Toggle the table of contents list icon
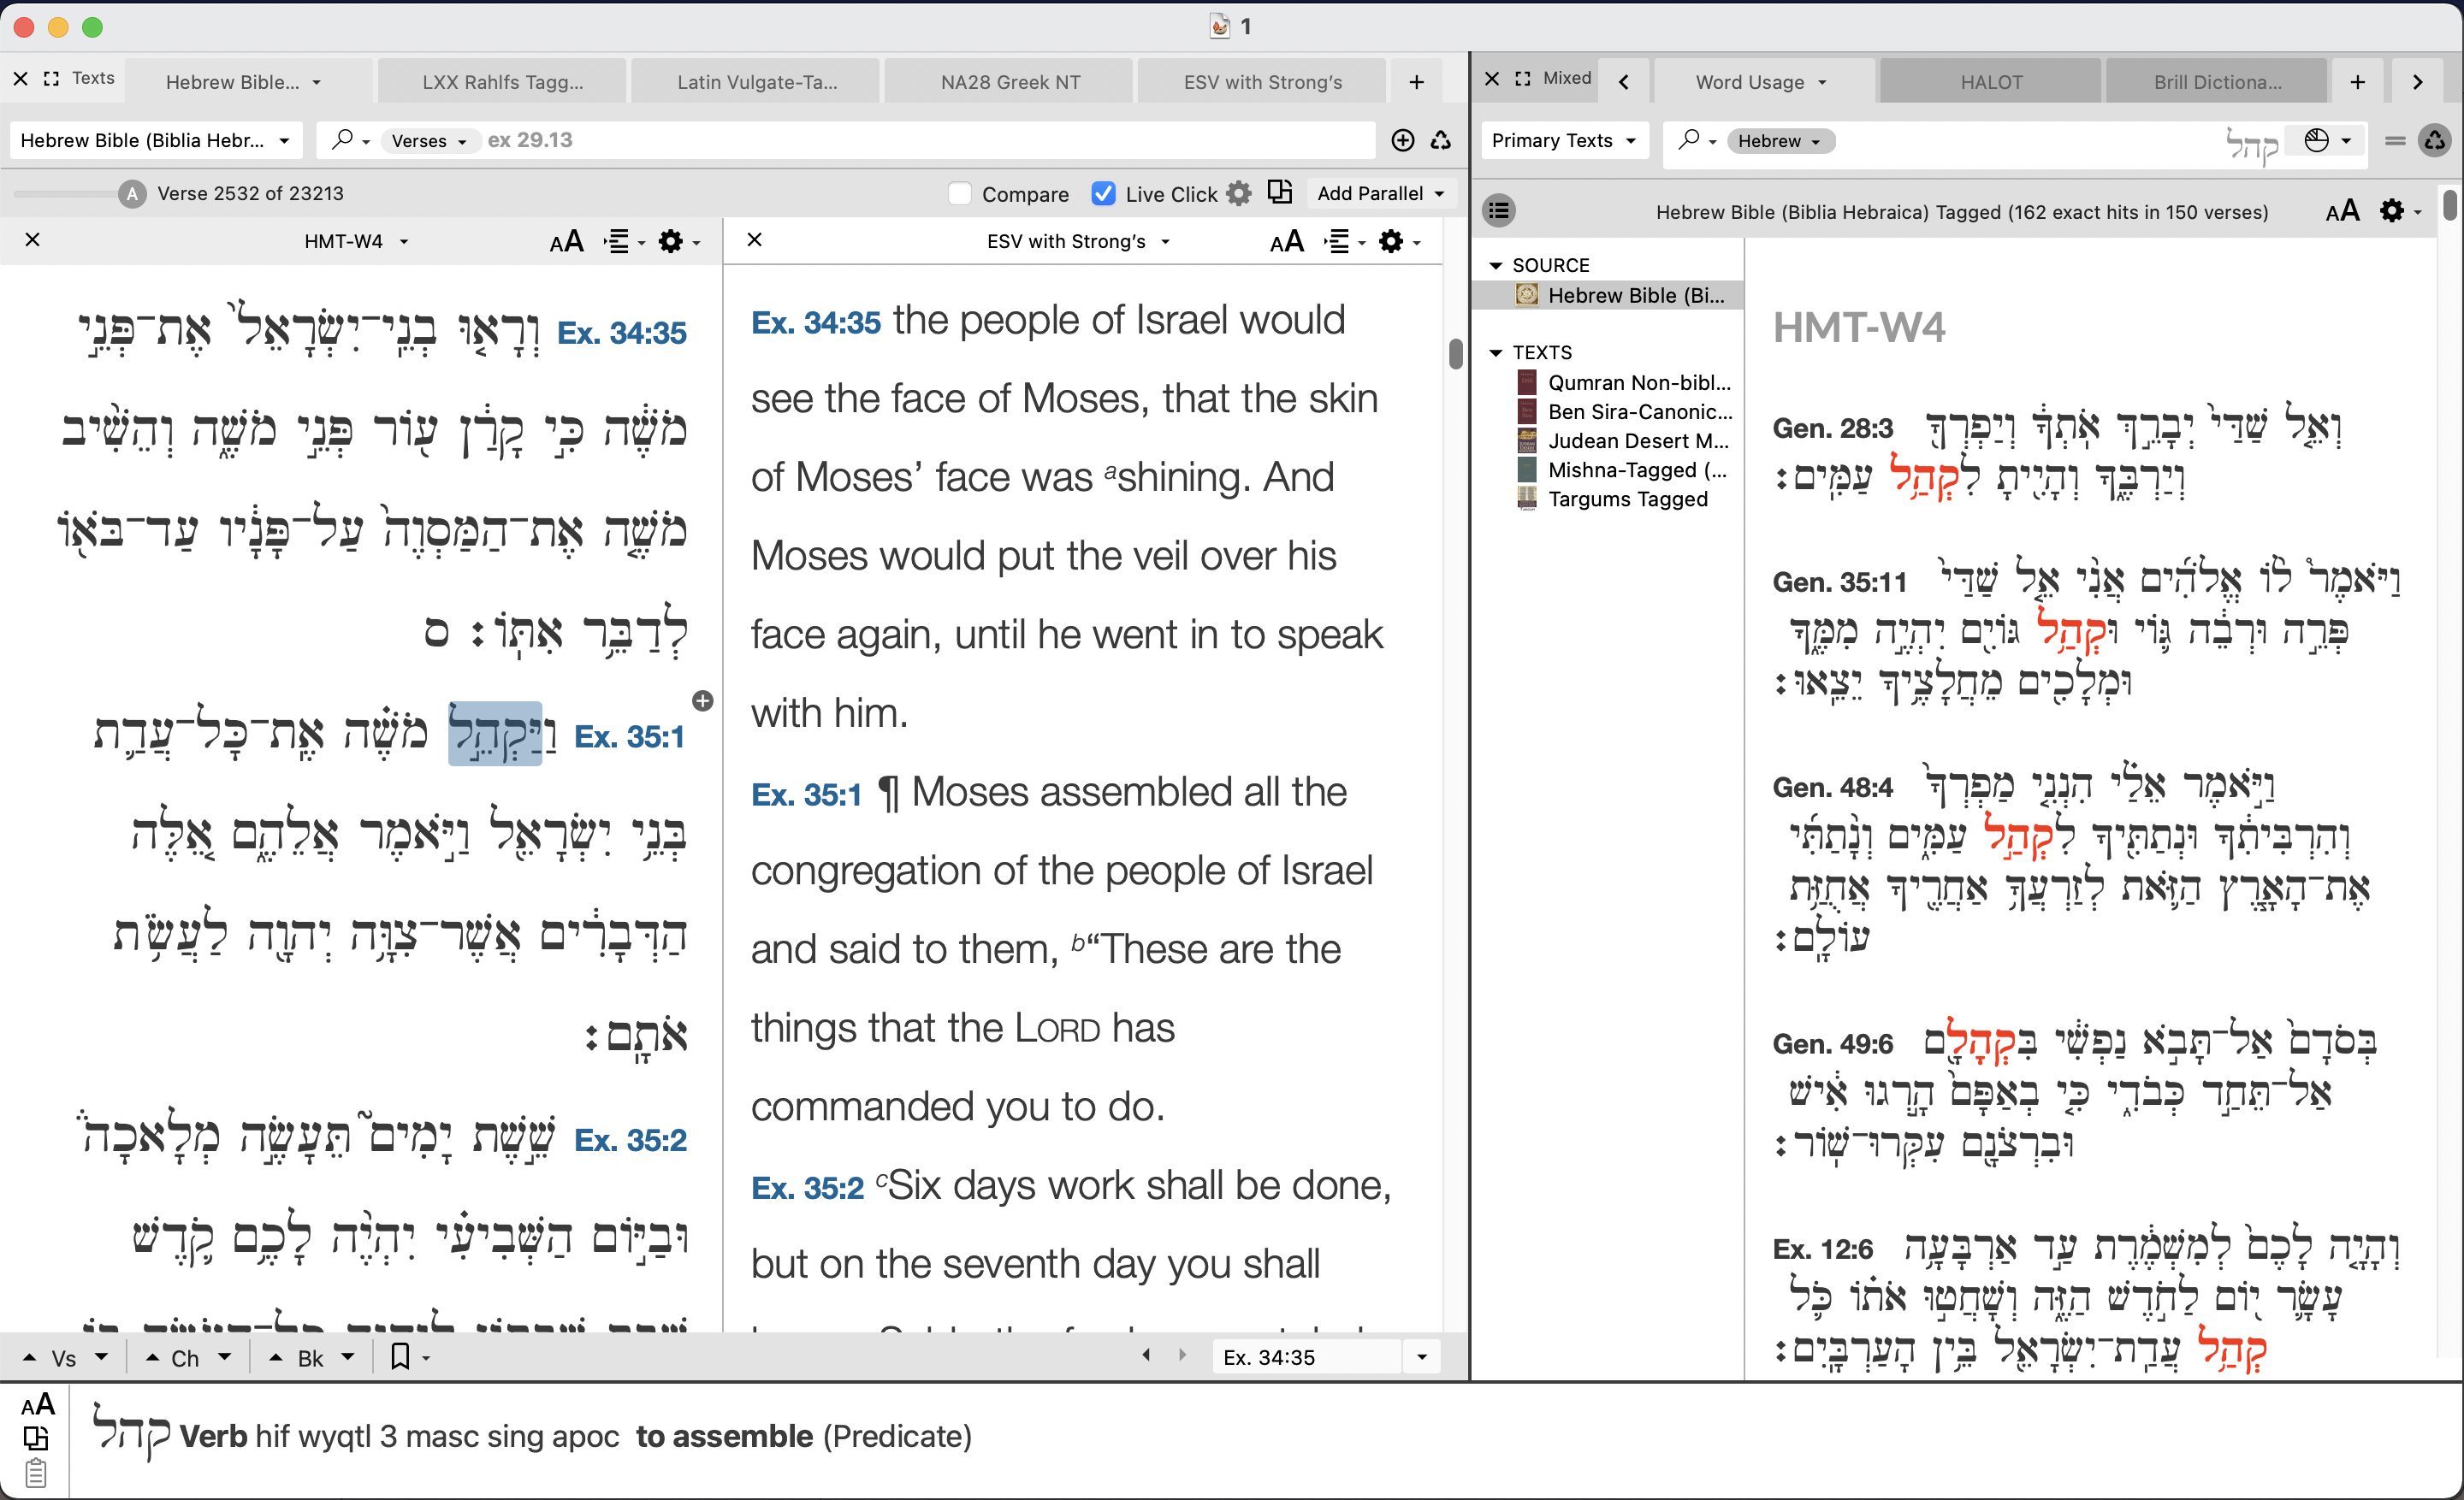Viewport: 2464px width, 1500px height. pos(1498,211)
